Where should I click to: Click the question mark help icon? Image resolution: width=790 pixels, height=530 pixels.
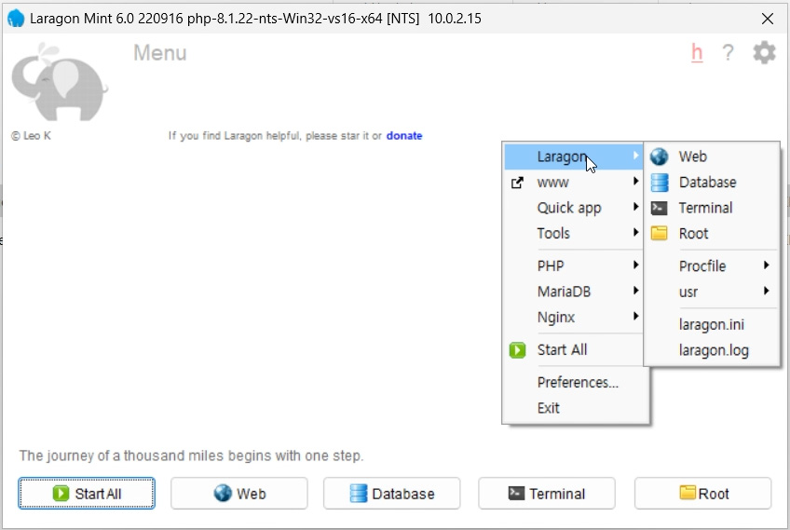pos(728,52)
